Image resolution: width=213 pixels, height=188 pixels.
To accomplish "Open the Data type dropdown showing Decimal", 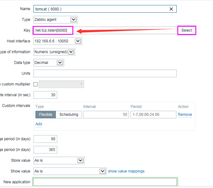I will tap(49, 63).
